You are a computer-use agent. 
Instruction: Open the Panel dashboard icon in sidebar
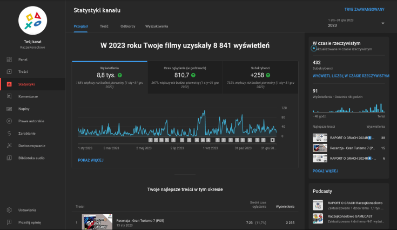pos(9,59)
